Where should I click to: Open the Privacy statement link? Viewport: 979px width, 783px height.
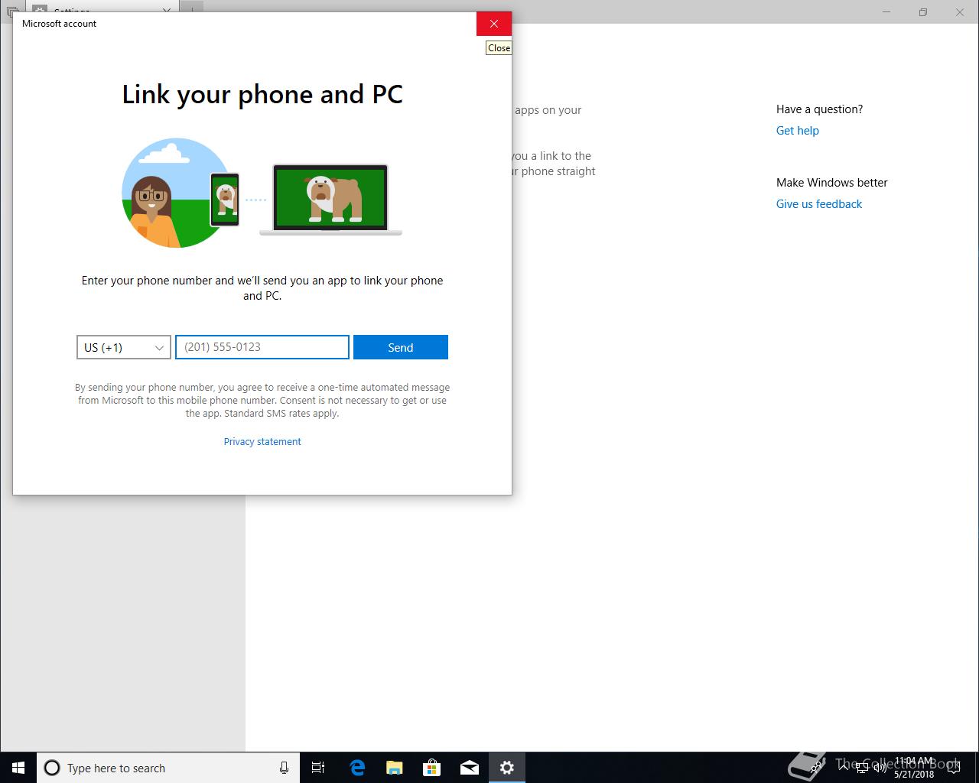(x=262, y=442)
